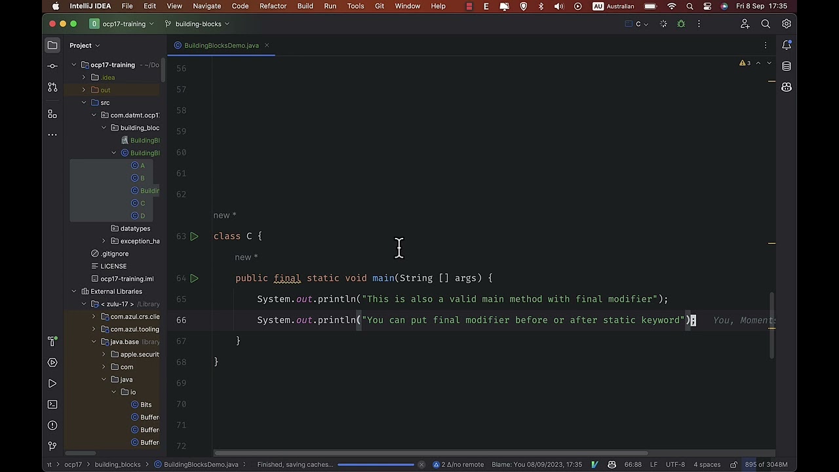The image size is (839, 472).
Task: Click the saving caches progress bar
Action: 376,465
